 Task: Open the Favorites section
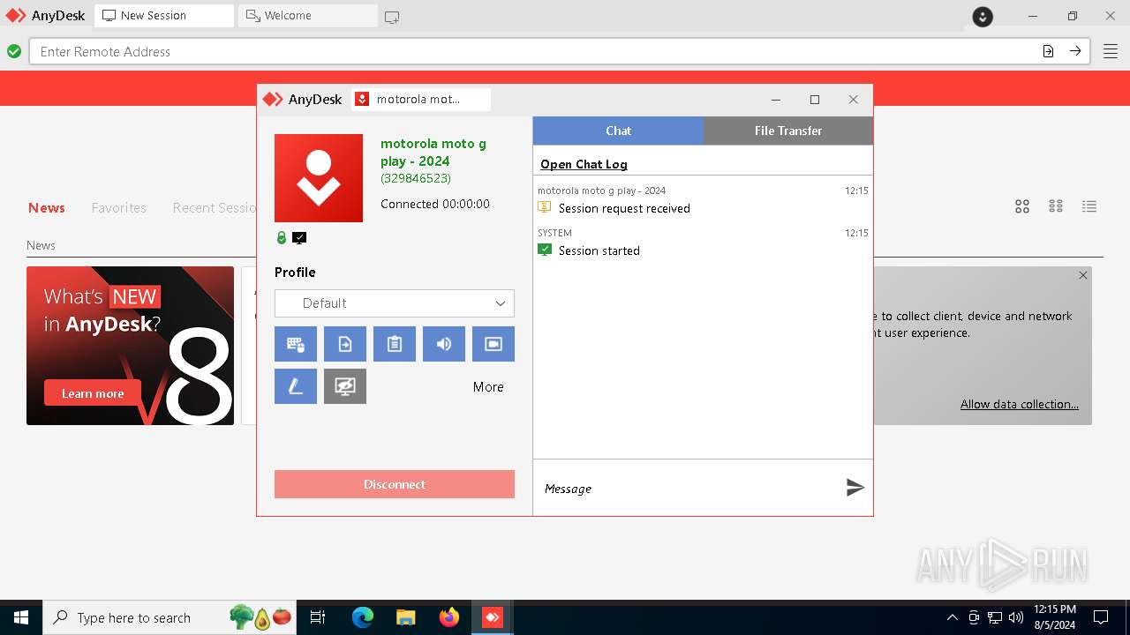coord(119,208)
